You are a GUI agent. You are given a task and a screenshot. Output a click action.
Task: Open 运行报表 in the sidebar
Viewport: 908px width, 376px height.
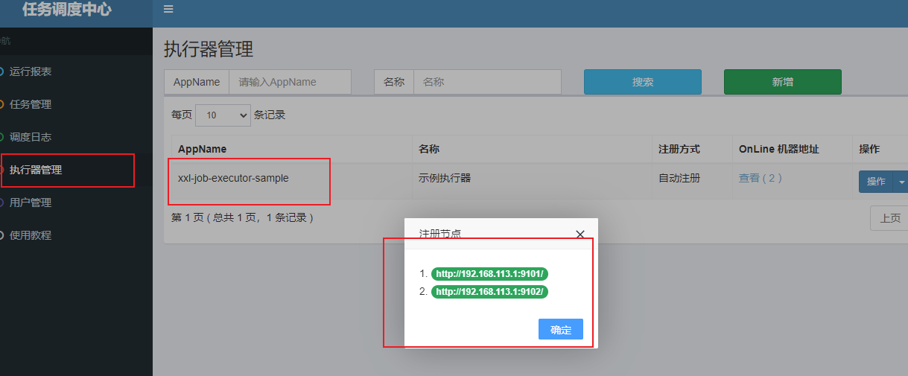pos(31,71)
